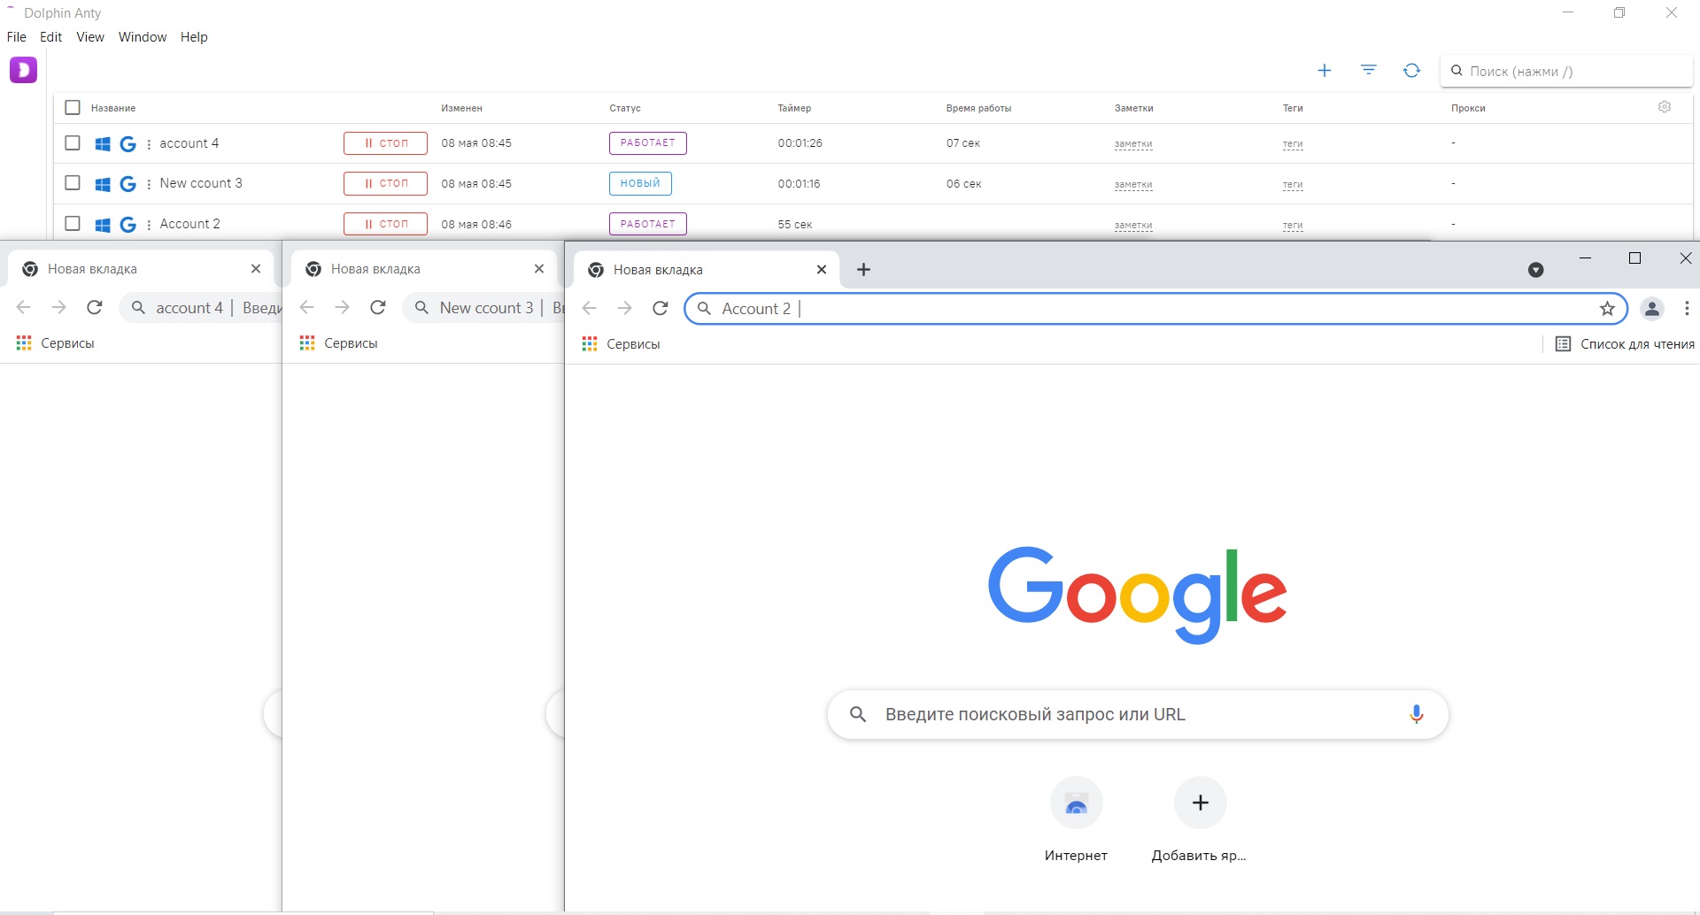Open notes link for account 4
Viewport: 1700px width, 915px height.
(x=1132, y=144)
